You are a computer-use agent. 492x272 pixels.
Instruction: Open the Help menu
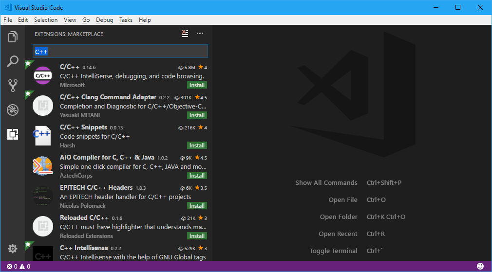click(x=145, y=20)
